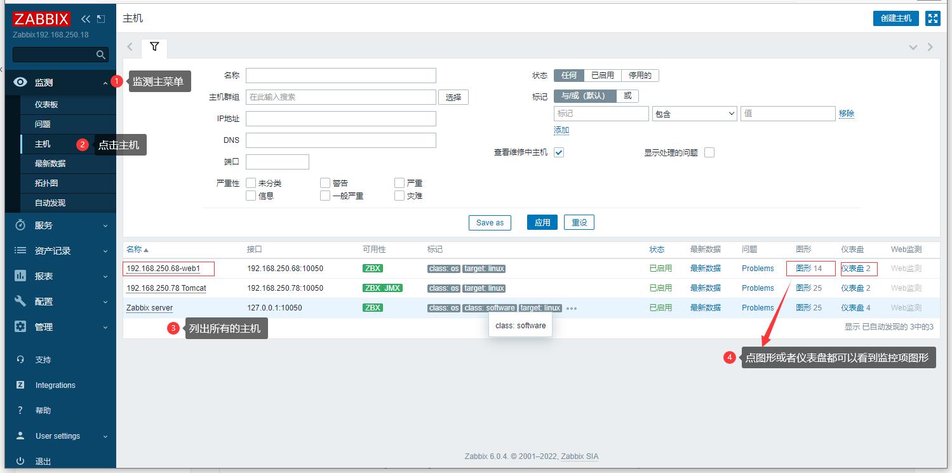Open 仪表板 in the sidebar
The height and width of the screenshot is (473, 952).
[x=46, y=105]
